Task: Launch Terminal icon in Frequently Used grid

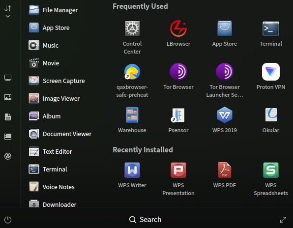Action: [271, 28]
